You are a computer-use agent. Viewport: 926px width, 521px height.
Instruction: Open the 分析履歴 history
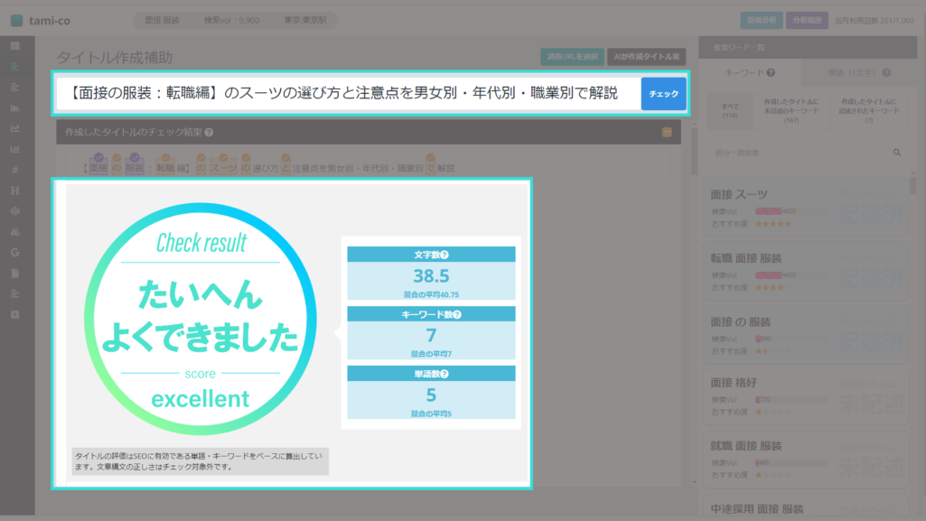point(806,20)
